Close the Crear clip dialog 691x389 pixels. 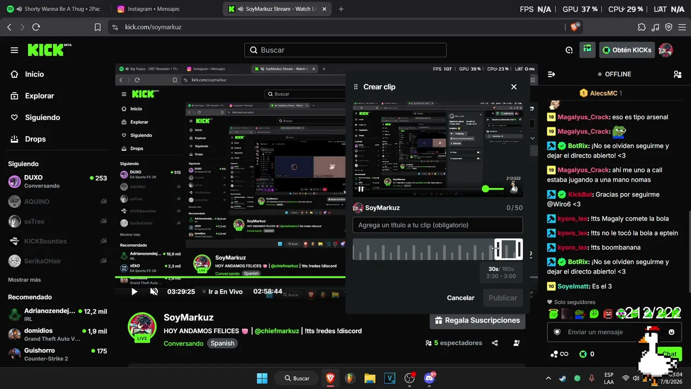(x=514, y=86)
